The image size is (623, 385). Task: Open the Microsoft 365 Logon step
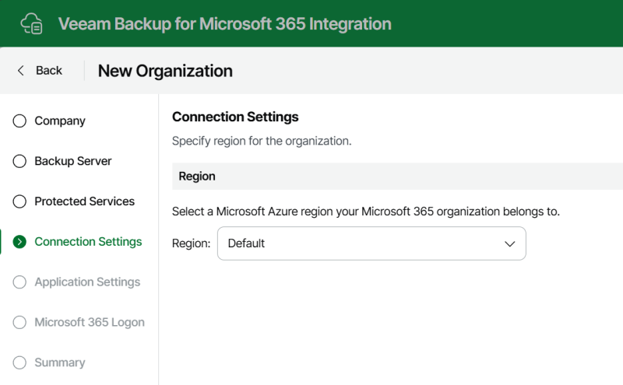(90, 323)
